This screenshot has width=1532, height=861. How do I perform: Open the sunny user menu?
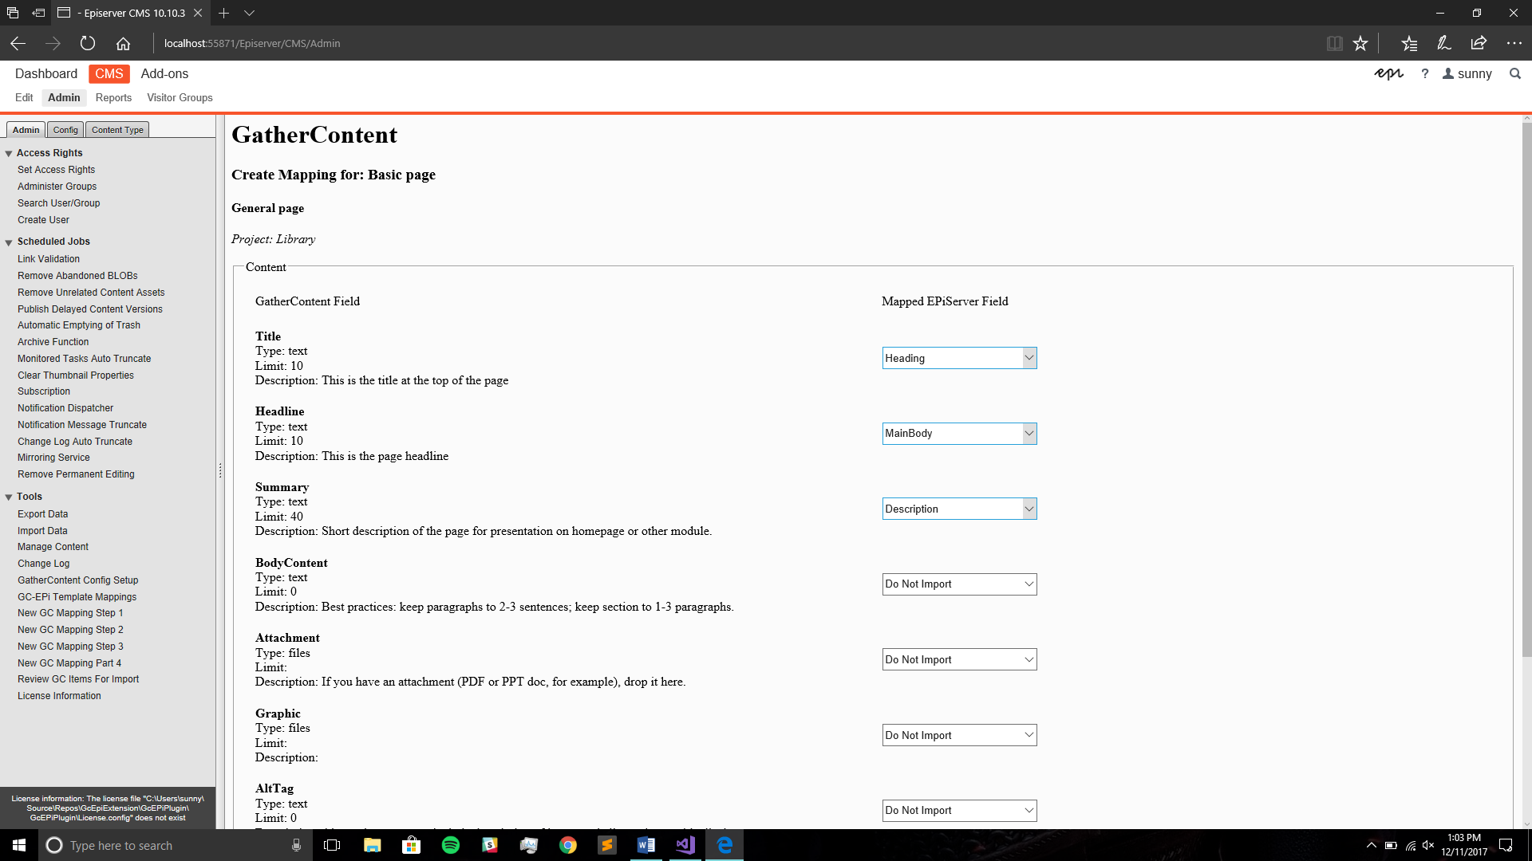(1467, 73)
